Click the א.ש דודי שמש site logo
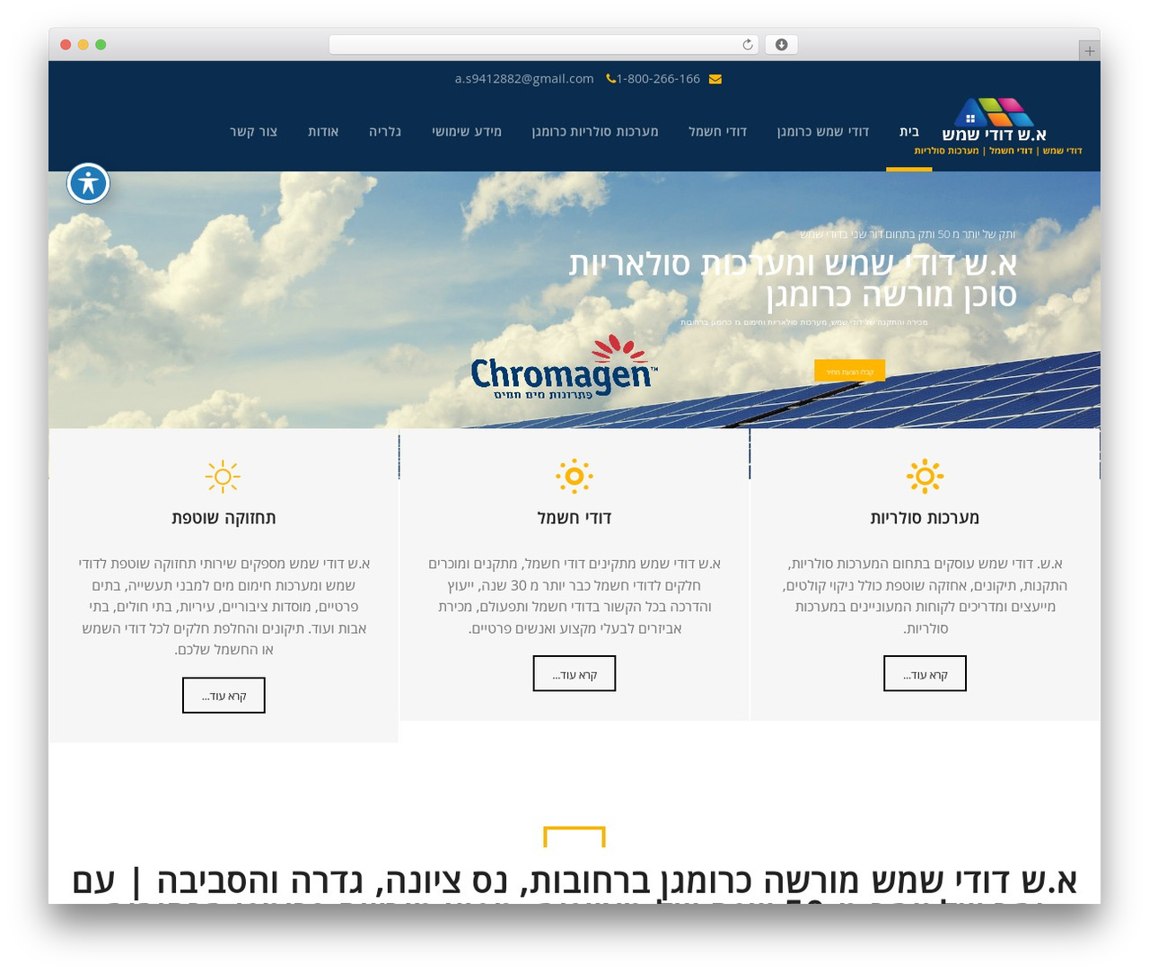This screenshot has width=1149, height=973. [x=998, y=127]
